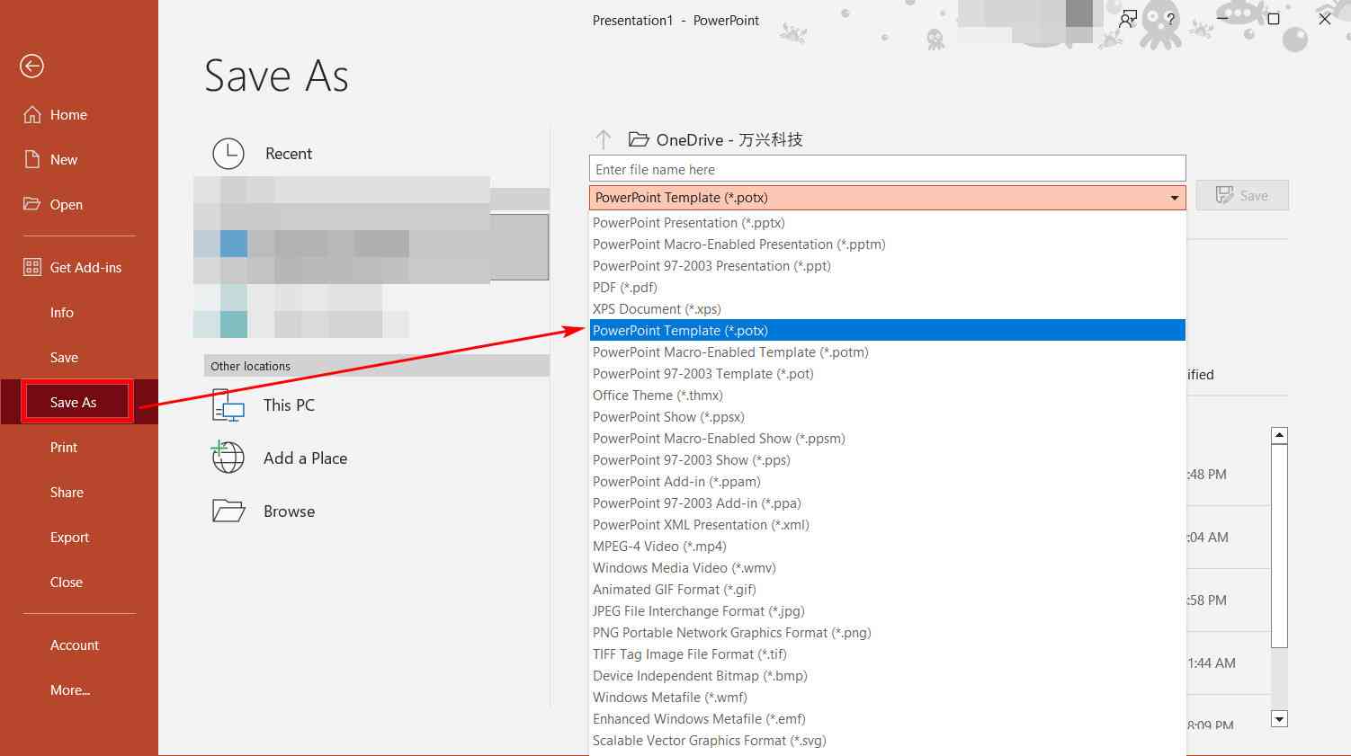
Task: Choose PowerPoint Macro-Enabled Presentation (*.pptm)
Action: click(887, 245)
